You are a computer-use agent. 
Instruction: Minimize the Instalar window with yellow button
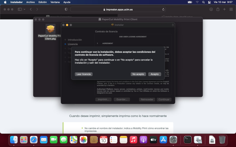pyautogui.click(x=67, y=25)
